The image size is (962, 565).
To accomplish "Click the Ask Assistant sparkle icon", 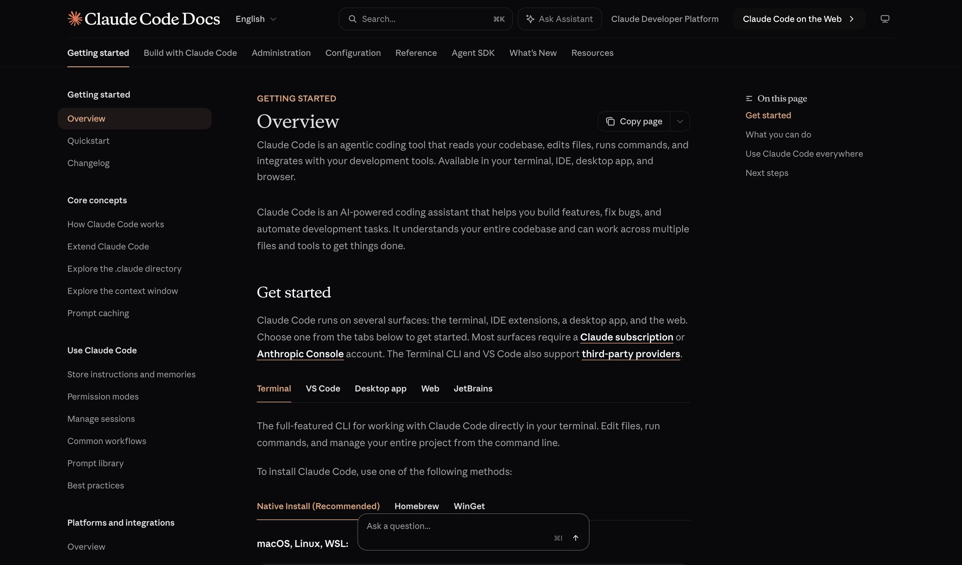I will click(x=530, y=19).
